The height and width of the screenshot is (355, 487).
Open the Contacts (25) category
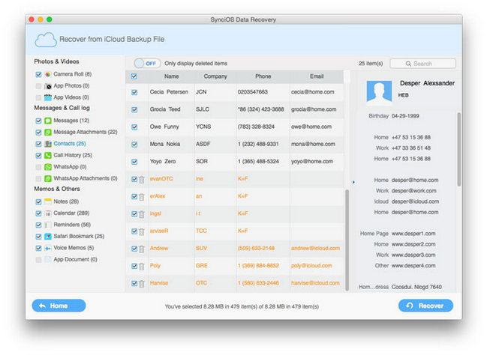[x=70, y=144]
